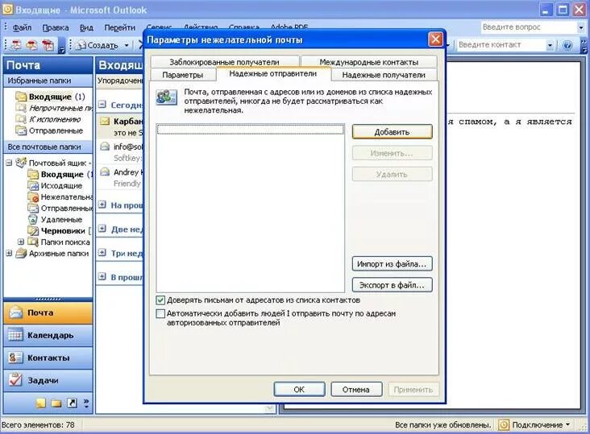Open Создать dropdown arrow in toolbar
The width and height of the screenshot is (590, 434).
tap(127, 45)
